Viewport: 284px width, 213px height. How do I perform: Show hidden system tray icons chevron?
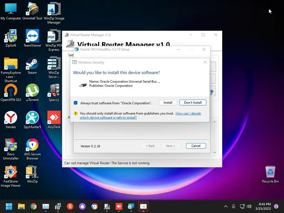pos(226,206)
